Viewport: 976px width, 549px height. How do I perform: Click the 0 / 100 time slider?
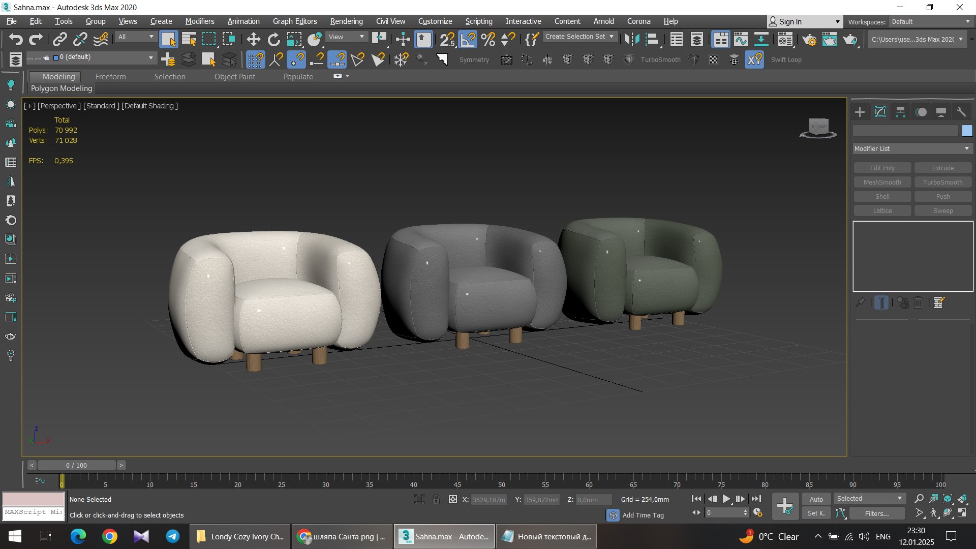[x=76, y=465]
